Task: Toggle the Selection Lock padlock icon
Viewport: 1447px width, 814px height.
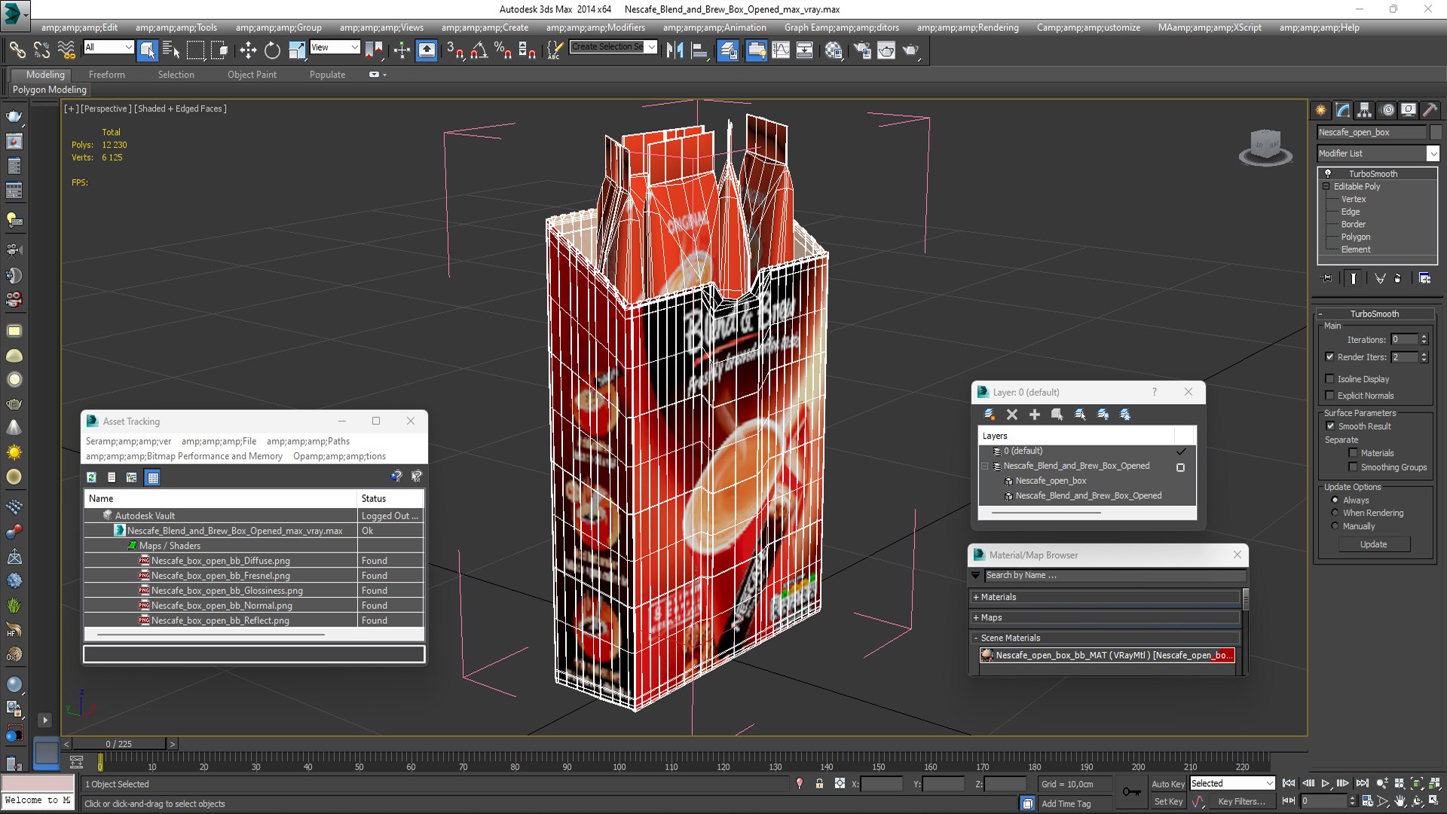Action: [819, 784]
